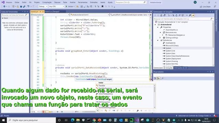Expand Resources.Designer.cs node
This screenshot has height=123, width=219.
[163, 35]
